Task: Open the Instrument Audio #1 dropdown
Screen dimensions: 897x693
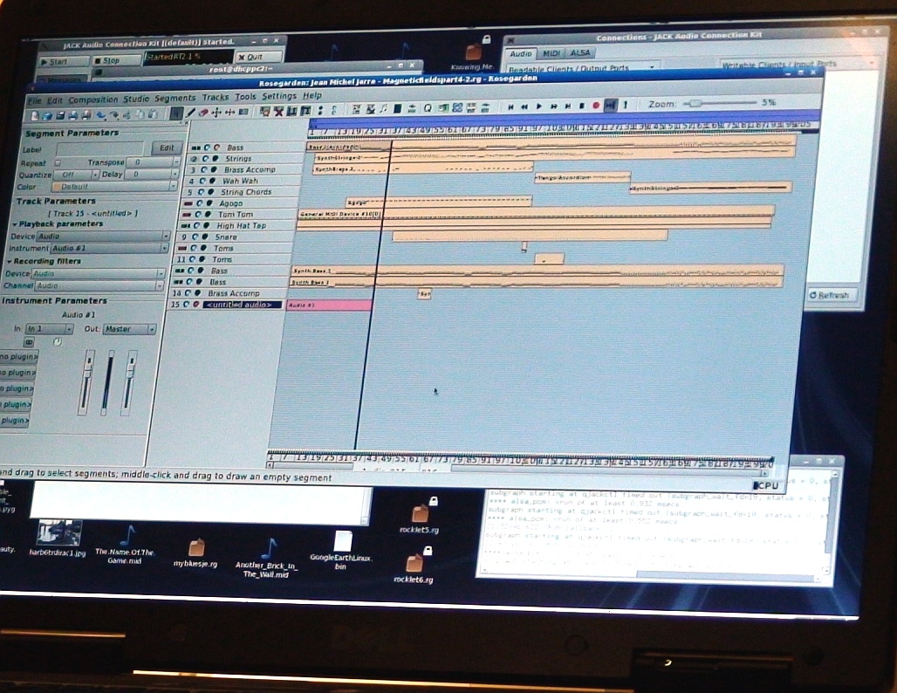Action: tap(109, 249)
